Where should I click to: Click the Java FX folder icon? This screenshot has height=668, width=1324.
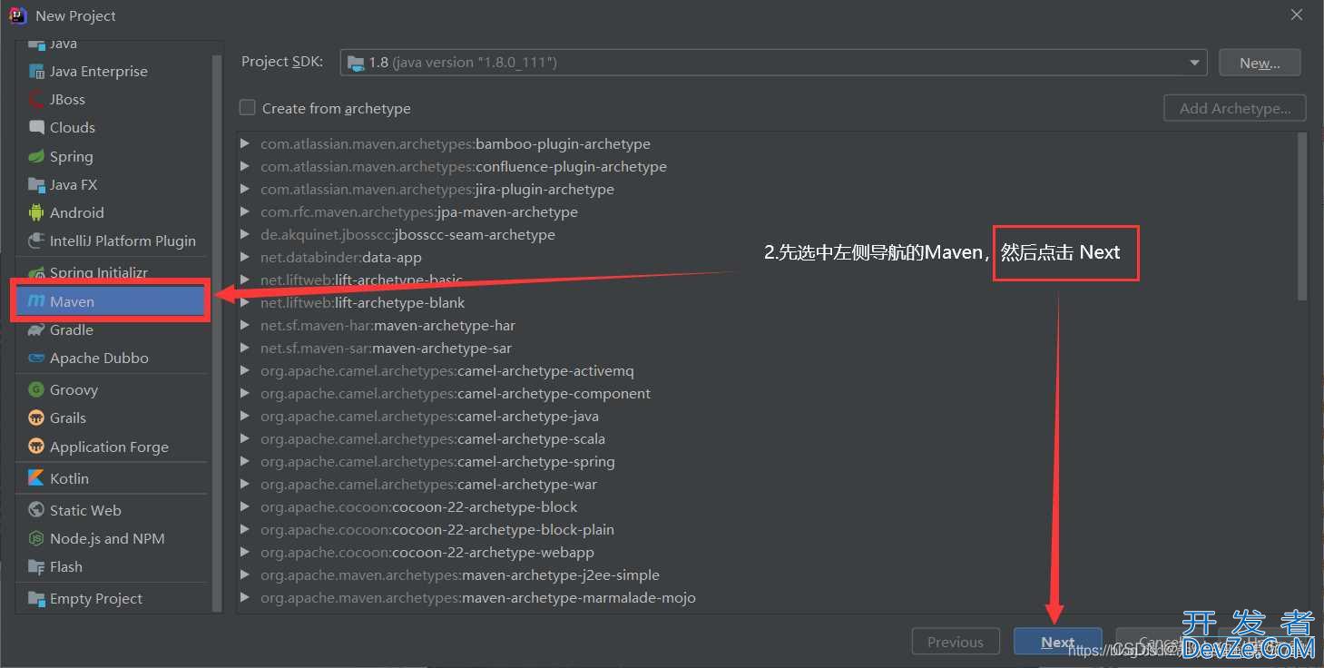(x=36, y=184)
